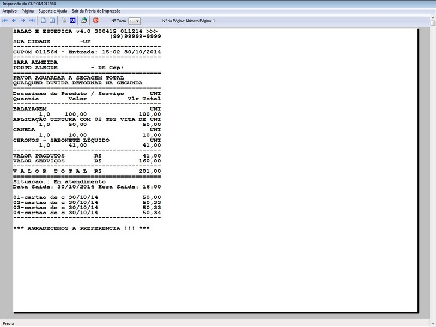Jump to last page arrow icon

point(32,21)
